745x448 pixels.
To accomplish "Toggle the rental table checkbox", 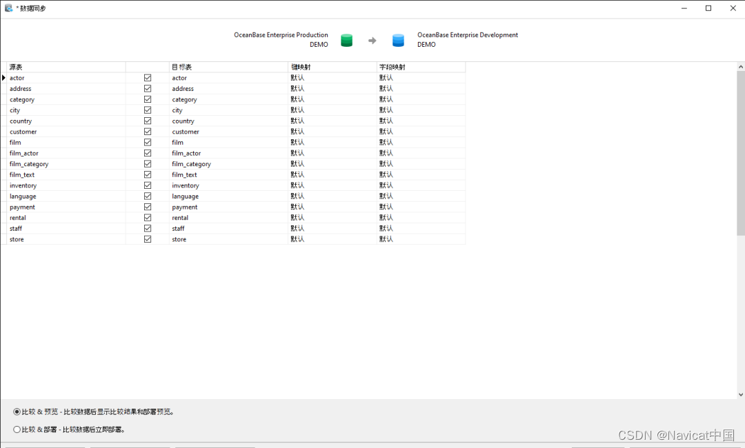I will point(148,217).
